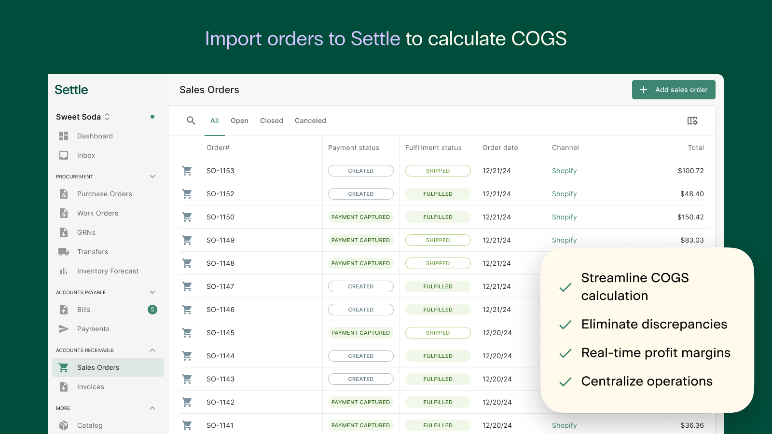This screenshot has width=772, height=434.
Task: Click the GRNs icon in the sidebar
Action: click(x=63, y=232)
